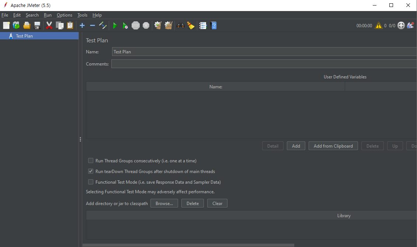Viewport: 417px width, 247px height.
Task: Click the Clear results broom-gear icon
Action: (x=158, y=25)
